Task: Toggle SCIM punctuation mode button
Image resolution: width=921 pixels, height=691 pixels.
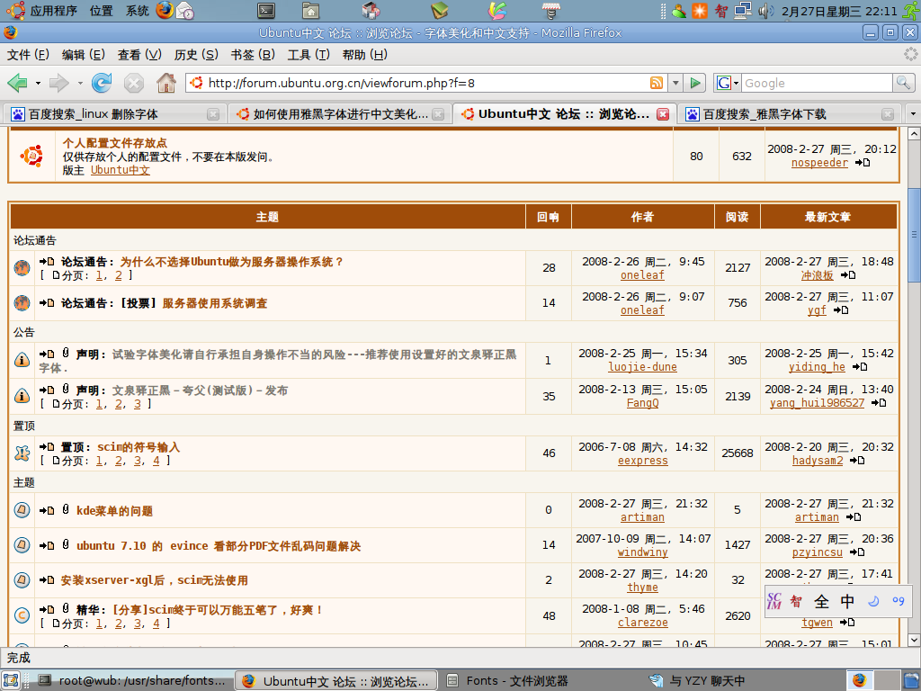Action: pos(899,601)
